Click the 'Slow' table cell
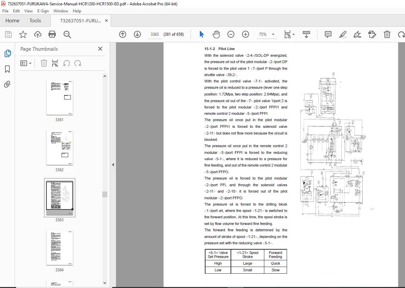Image resolution: width=405 pixels, height=288 pixels. pos(275,270)
